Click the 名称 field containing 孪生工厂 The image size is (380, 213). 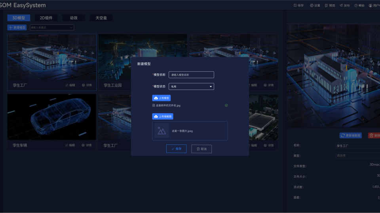pyautogui.click(x=358, y=146)
